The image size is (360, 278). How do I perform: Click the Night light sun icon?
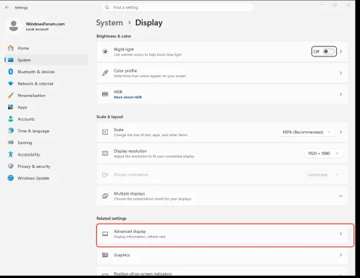click(x=105, y=51)
